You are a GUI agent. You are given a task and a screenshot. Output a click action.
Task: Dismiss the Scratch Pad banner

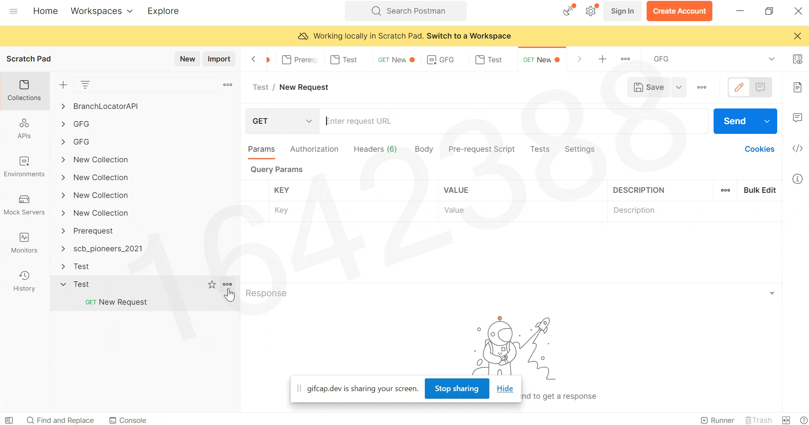[798, 36]
